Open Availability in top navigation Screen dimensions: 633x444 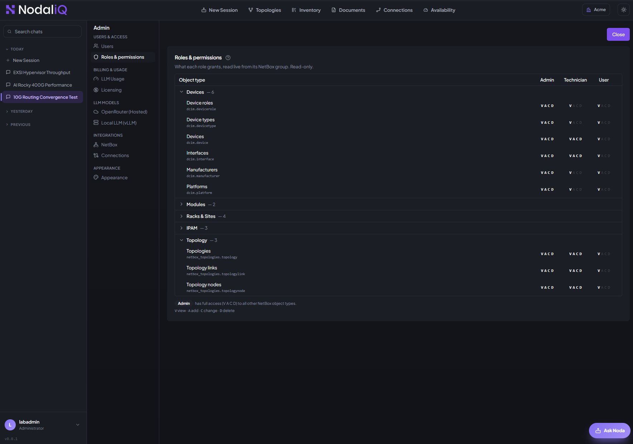pos(439,10)
